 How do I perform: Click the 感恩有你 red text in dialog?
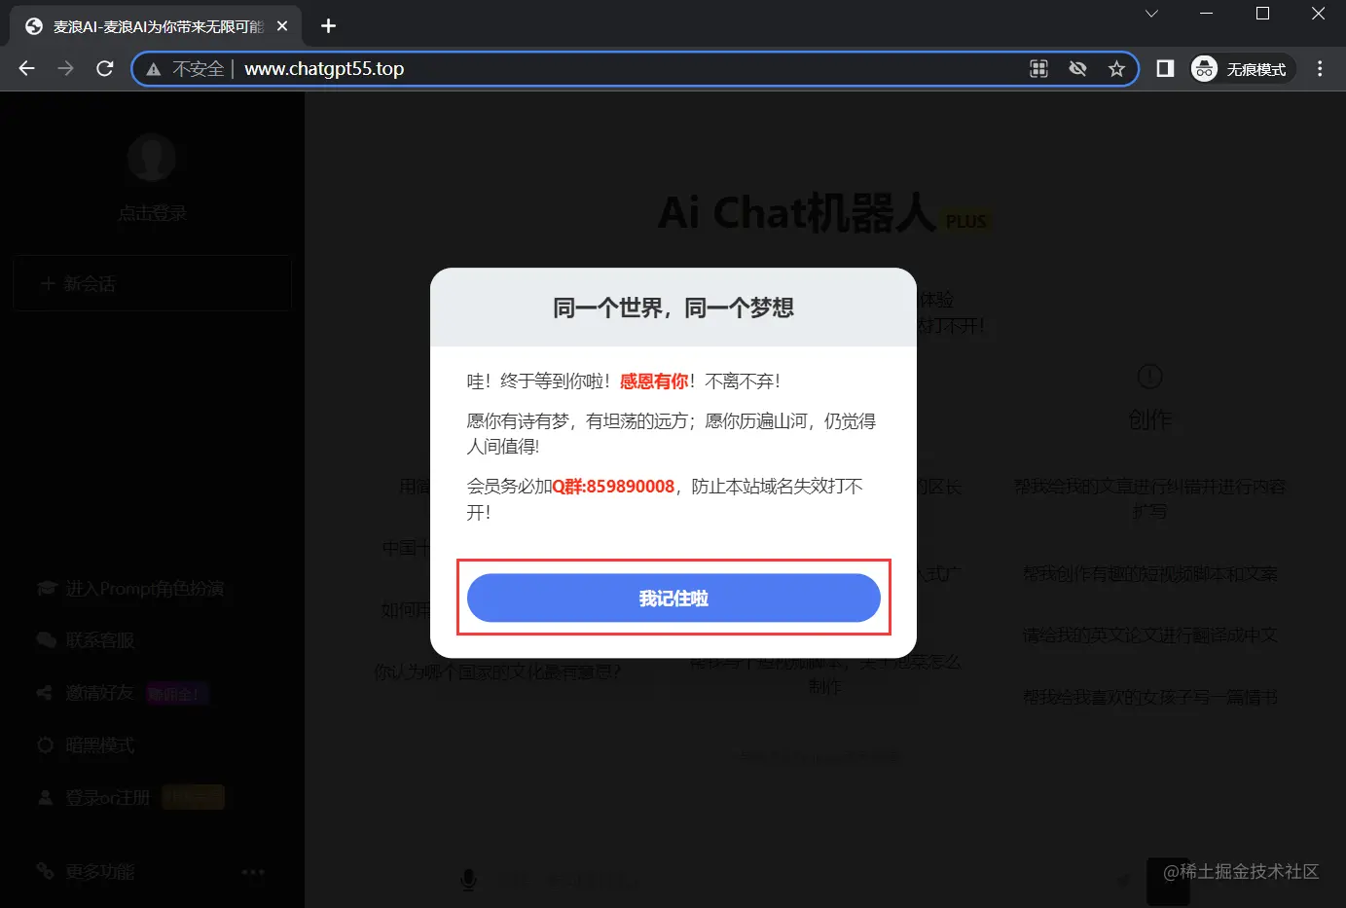tap(654, 381)
